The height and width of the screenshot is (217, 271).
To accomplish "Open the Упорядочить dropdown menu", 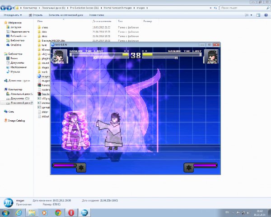I will pos(13,15).
